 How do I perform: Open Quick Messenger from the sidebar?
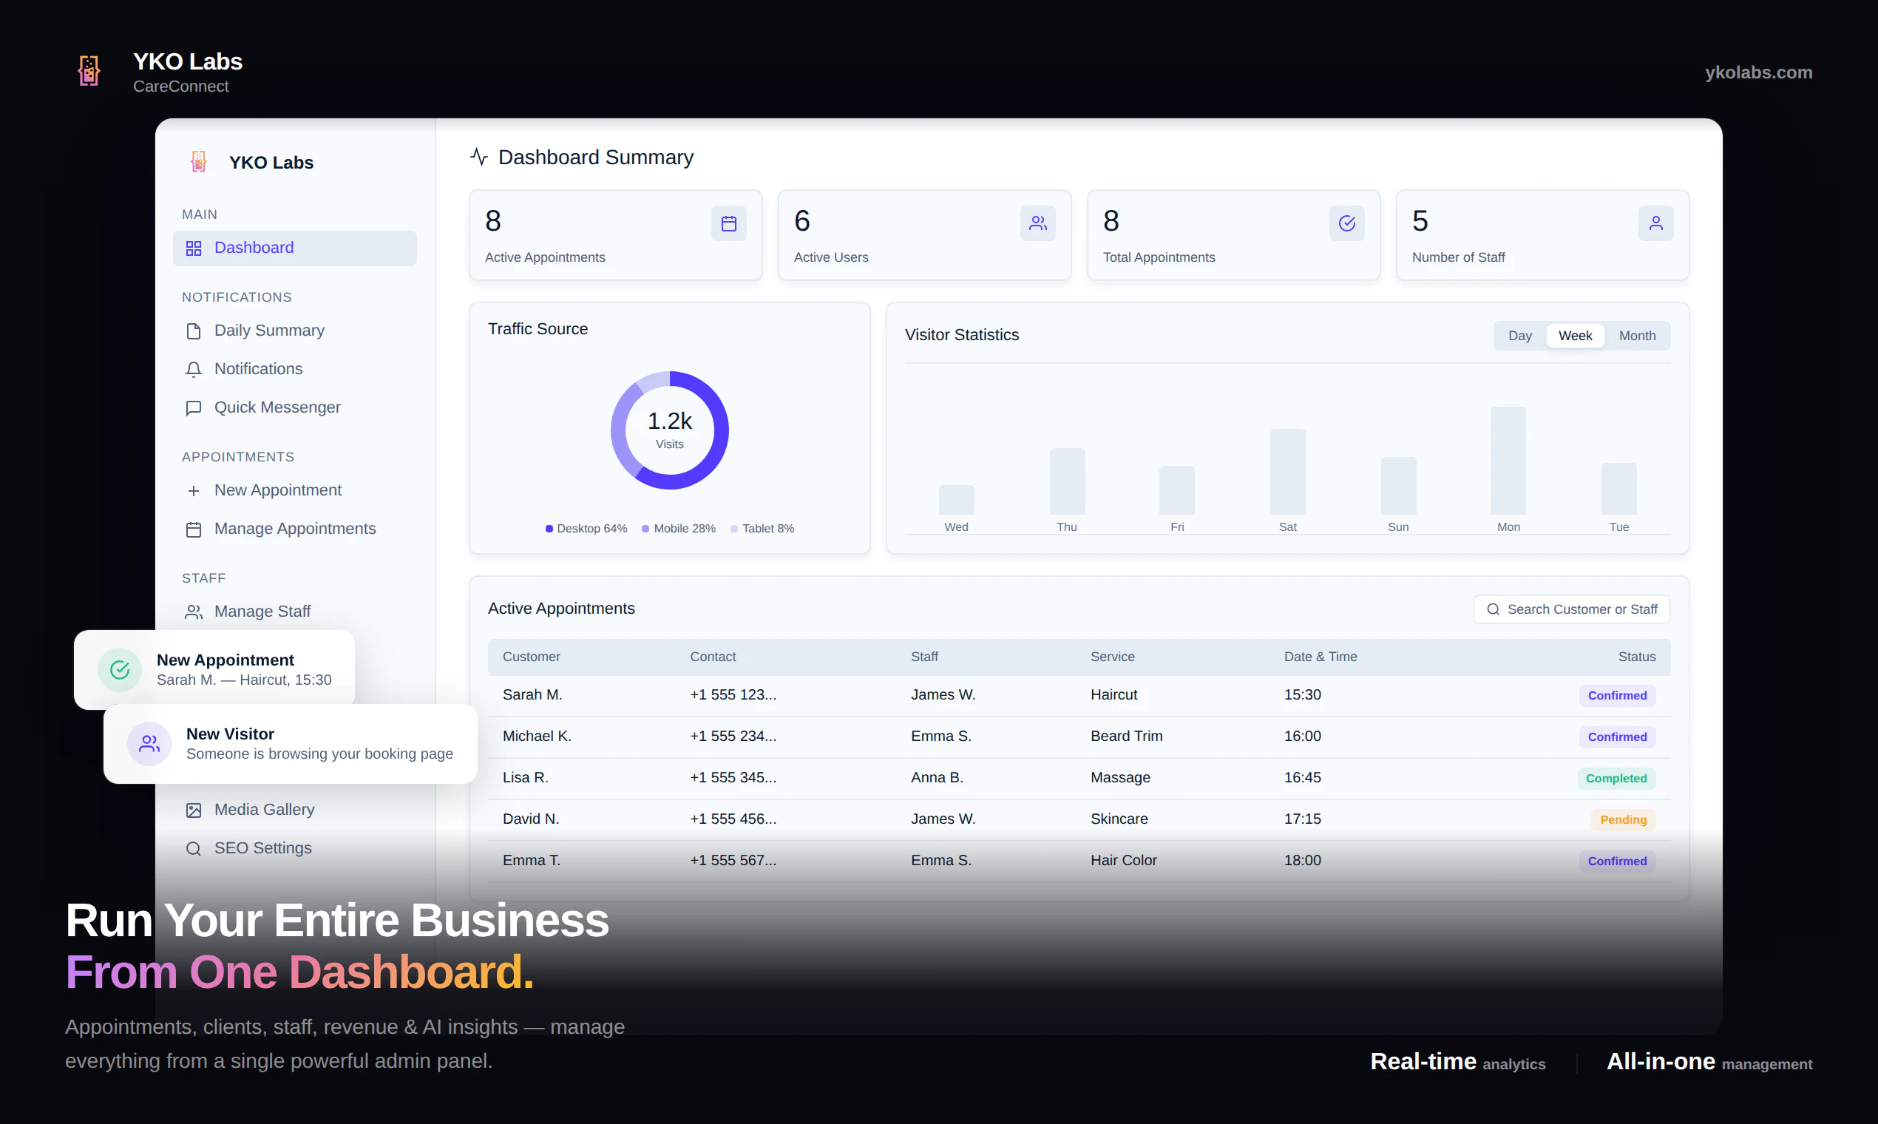pyautogui.click(x=294, y=408)
